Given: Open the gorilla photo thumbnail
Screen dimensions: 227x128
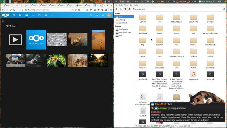Looking at the screenshot, I should (36, 60).
